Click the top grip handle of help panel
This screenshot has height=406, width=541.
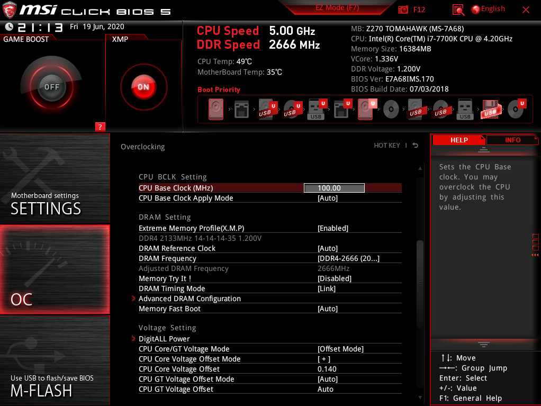click(483, 150)
